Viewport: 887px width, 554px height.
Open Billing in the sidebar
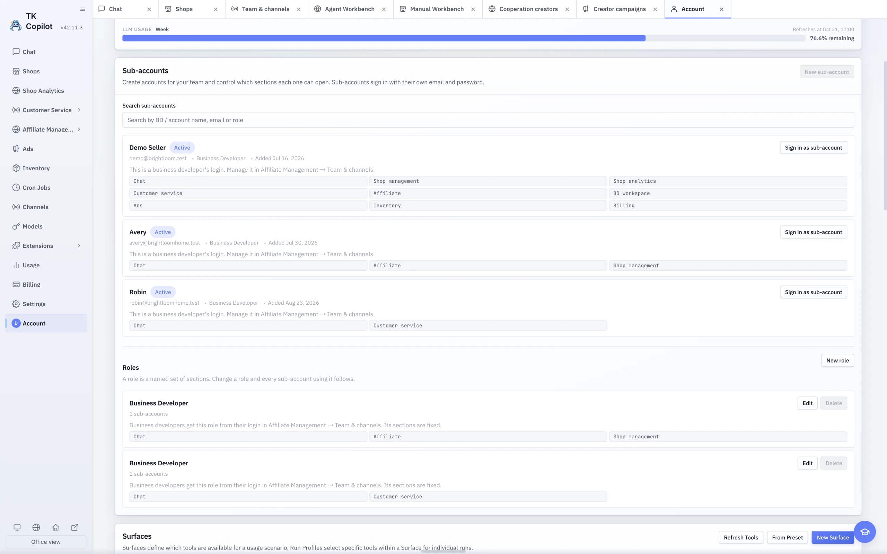pyautogui.click(x=46, y=285)
